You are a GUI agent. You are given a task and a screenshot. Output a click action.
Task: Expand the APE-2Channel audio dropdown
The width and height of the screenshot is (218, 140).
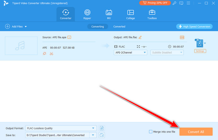pyautogui.click(x=130, y=52)
